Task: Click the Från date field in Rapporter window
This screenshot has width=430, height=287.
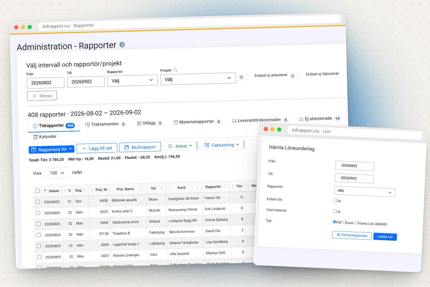Action: coord(46,83)
